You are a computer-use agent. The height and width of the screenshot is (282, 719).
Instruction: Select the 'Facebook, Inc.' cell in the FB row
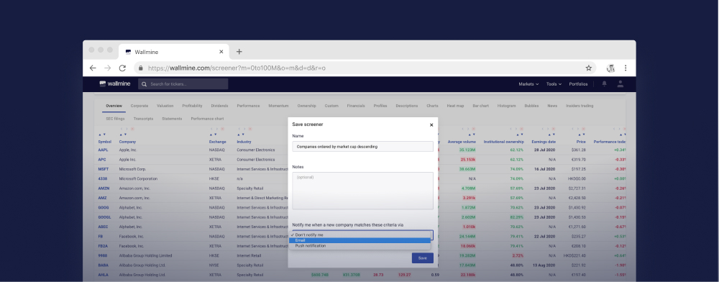pyautogui.click(x=131, y=237)
